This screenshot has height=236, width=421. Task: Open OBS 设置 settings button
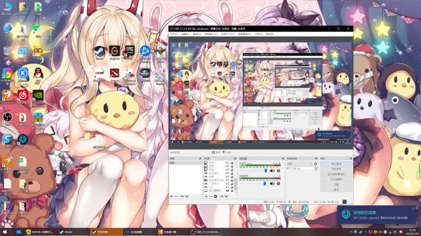pos(336,185)
